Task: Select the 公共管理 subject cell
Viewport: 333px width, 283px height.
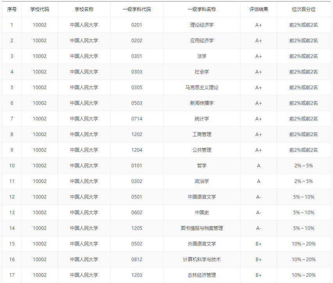Action: 202,150
